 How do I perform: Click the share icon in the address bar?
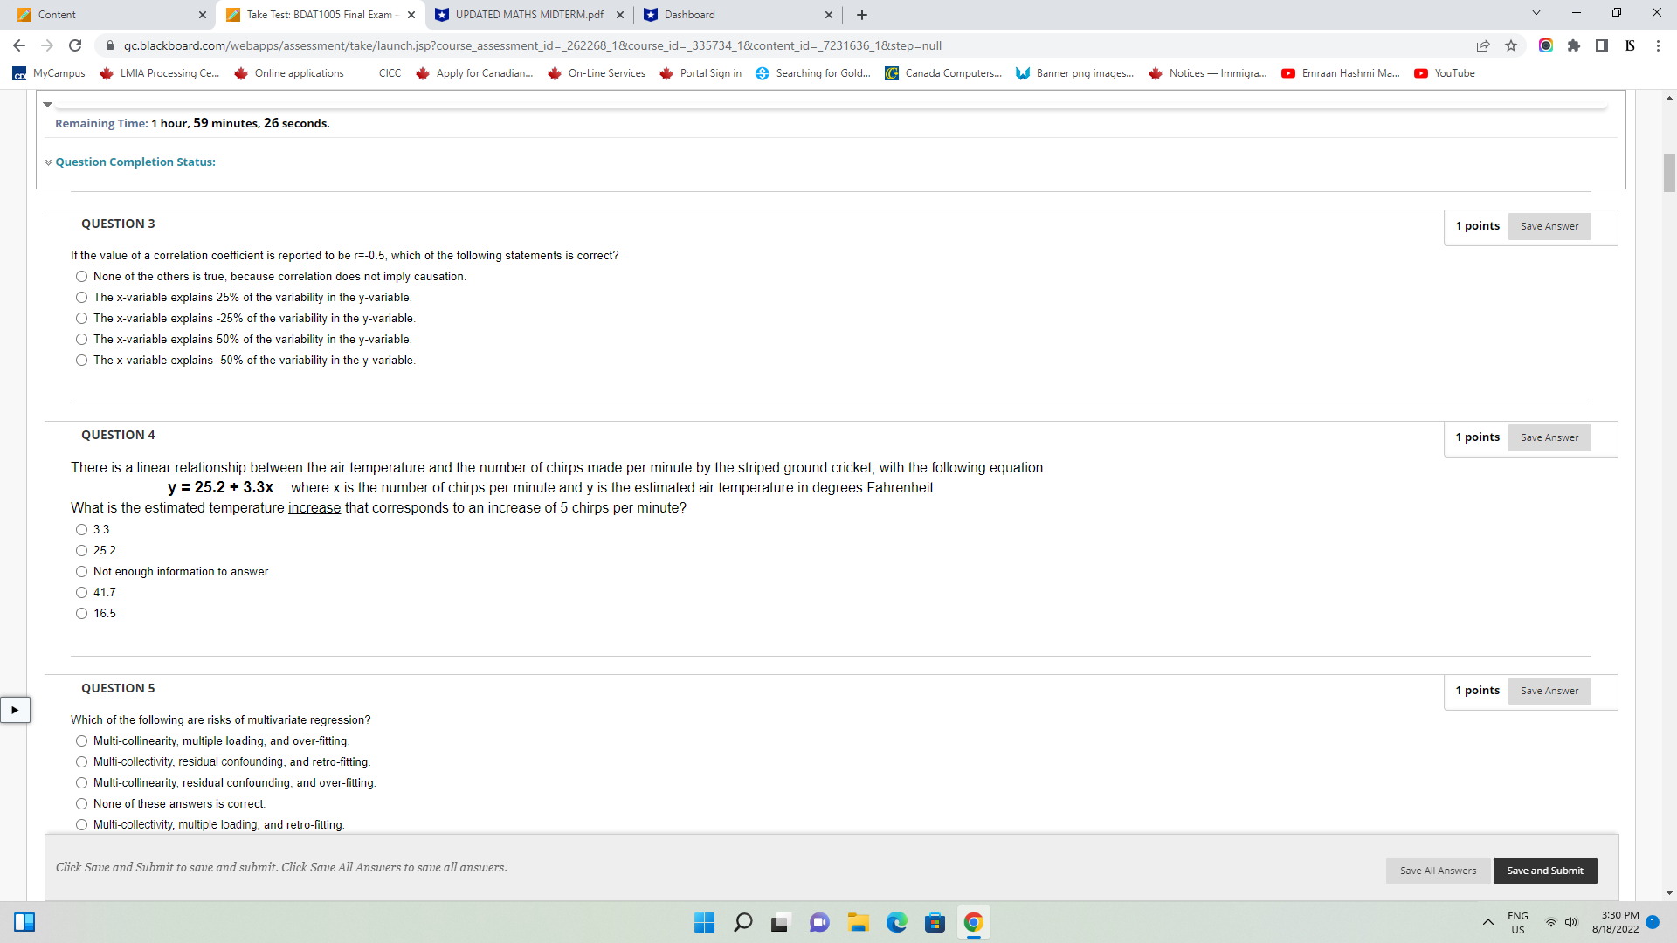click(1483, 45)
